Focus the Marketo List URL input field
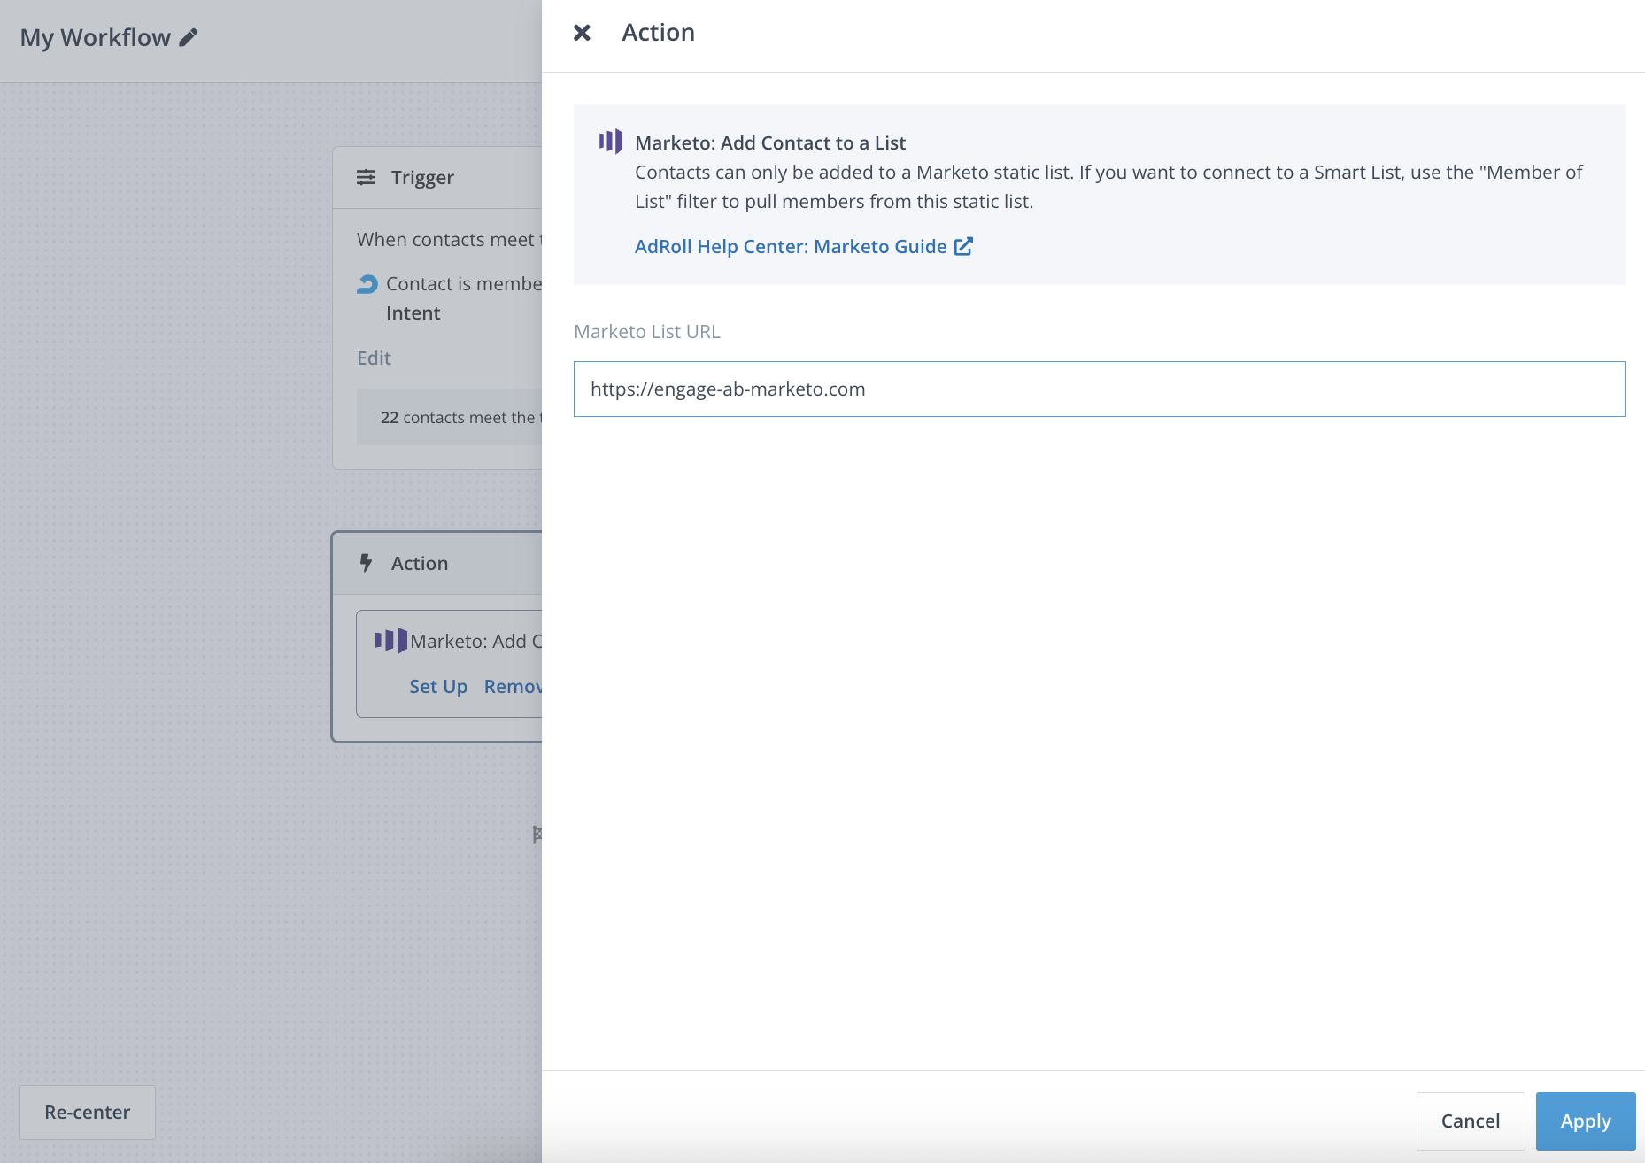The width and height of the screenshot is (1645, 1163). click(1098, 389)
